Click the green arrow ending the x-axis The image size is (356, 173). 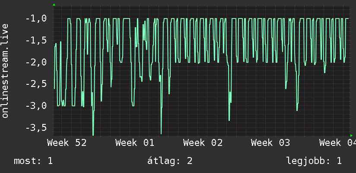(351, 136)
